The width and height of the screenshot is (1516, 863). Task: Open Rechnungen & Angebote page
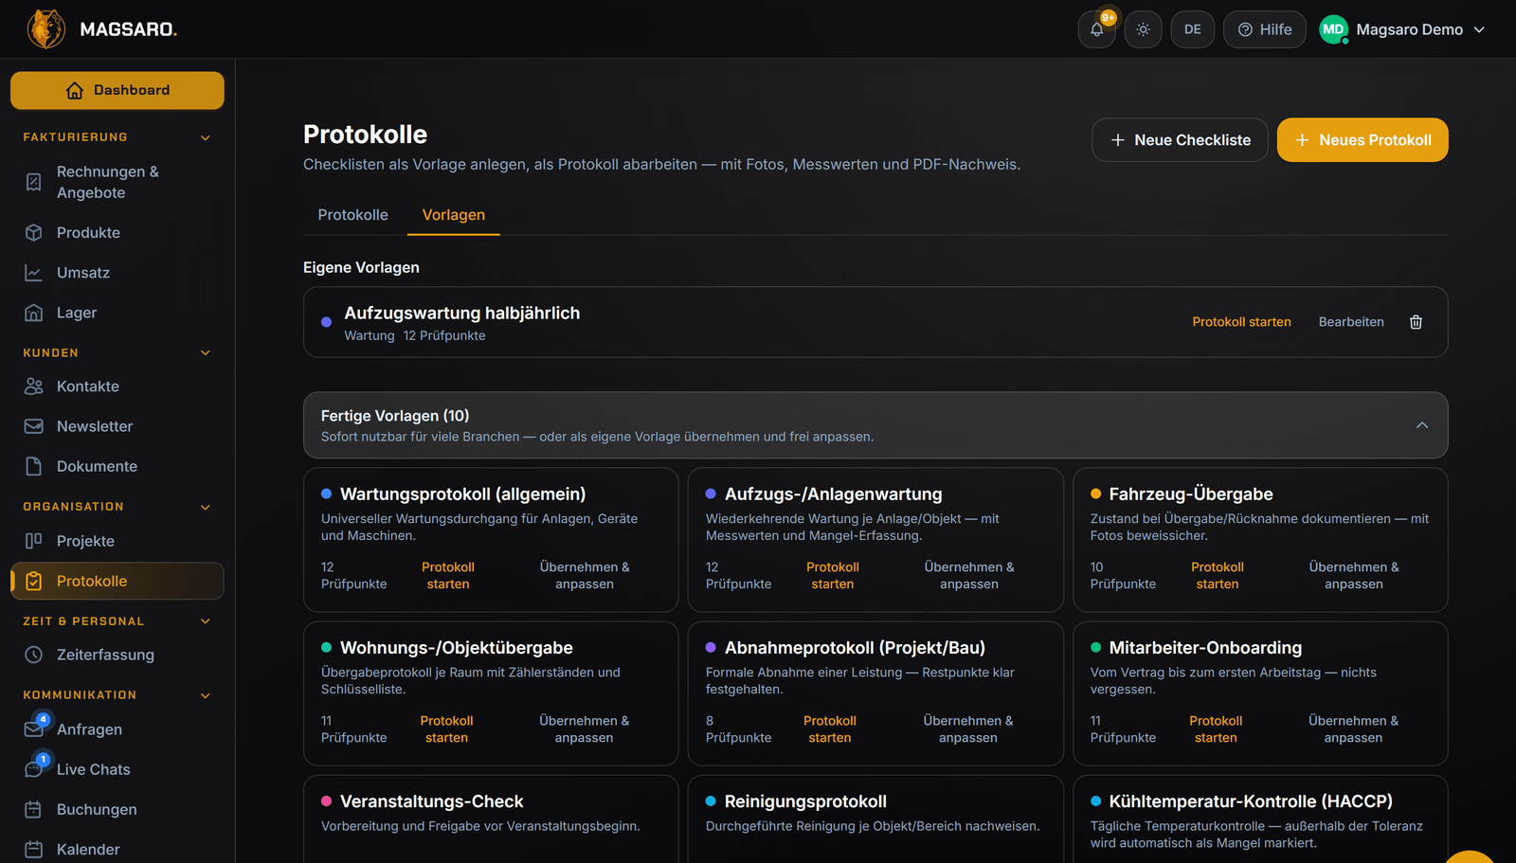(117, 182)
